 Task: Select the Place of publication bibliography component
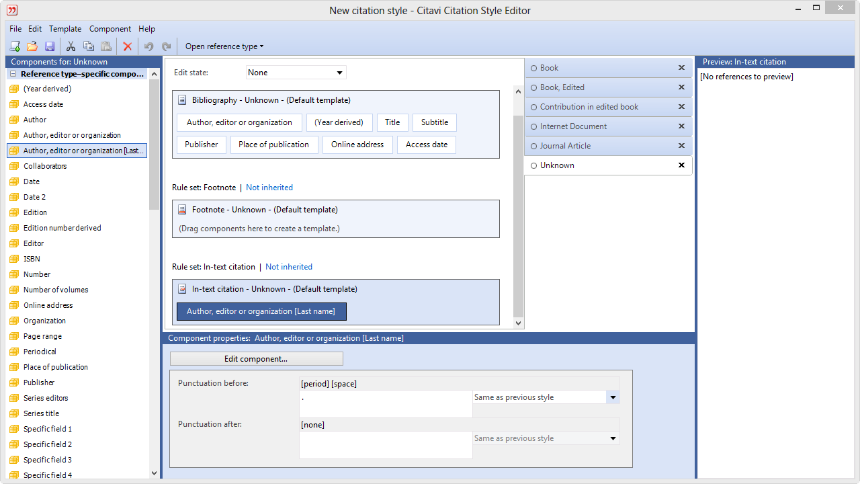(273, 145)
